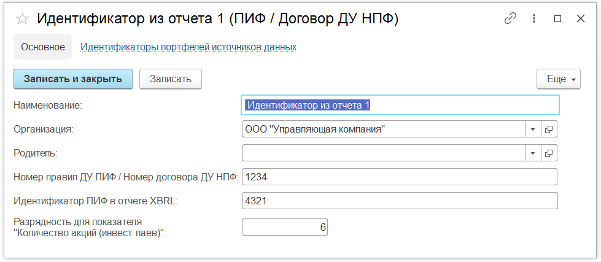This screenshot has width=601, height=262.
Task: Click the Родитель label
Action: point(36,153)
